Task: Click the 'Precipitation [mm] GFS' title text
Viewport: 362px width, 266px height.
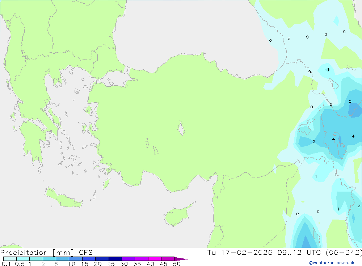Action: coord(46,253)
